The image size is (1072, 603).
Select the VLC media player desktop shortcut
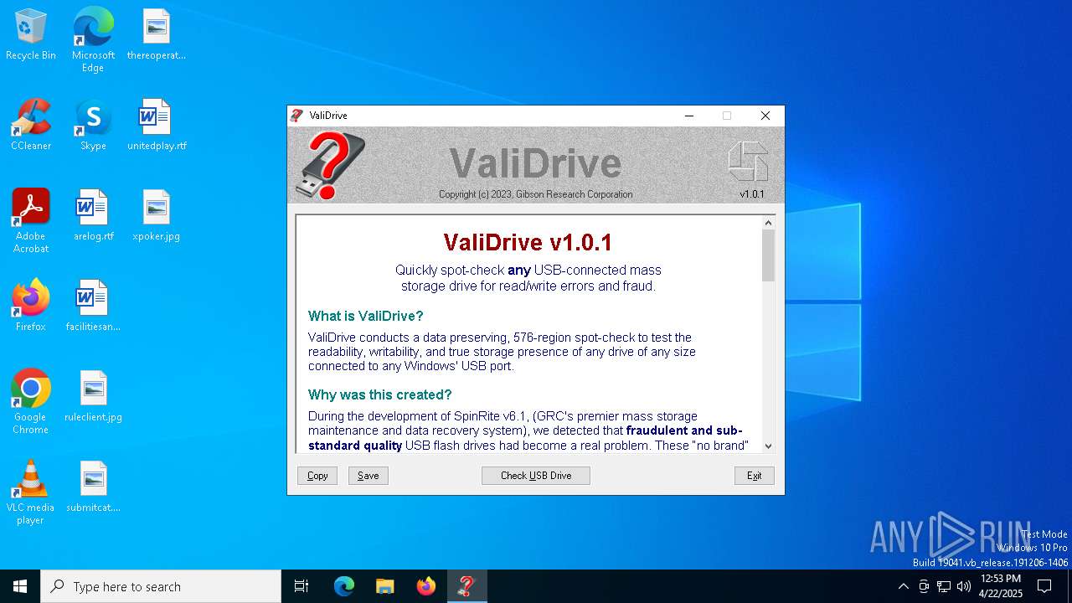(x=31, y=492)
